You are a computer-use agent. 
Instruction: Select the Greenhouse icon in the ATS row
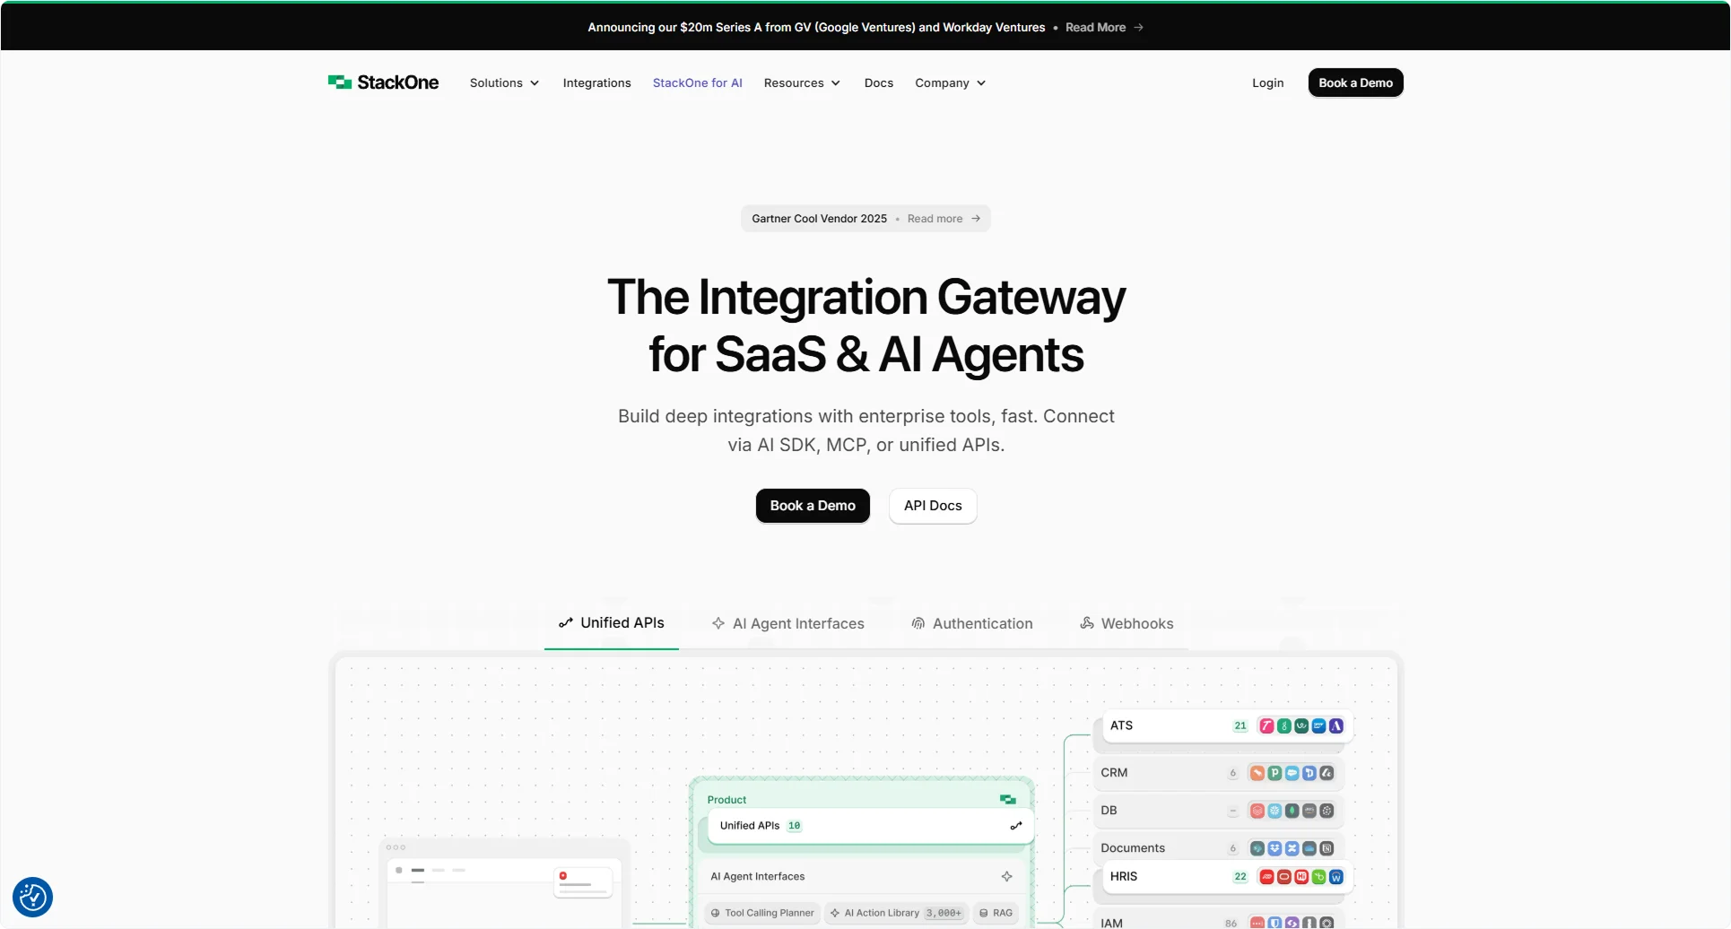(1284, 726)
